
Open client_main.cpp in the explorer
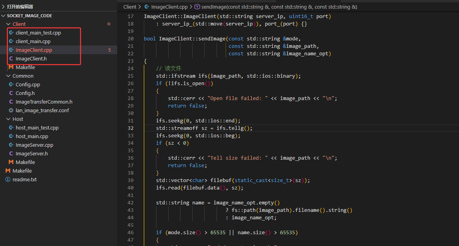(33, 41)
